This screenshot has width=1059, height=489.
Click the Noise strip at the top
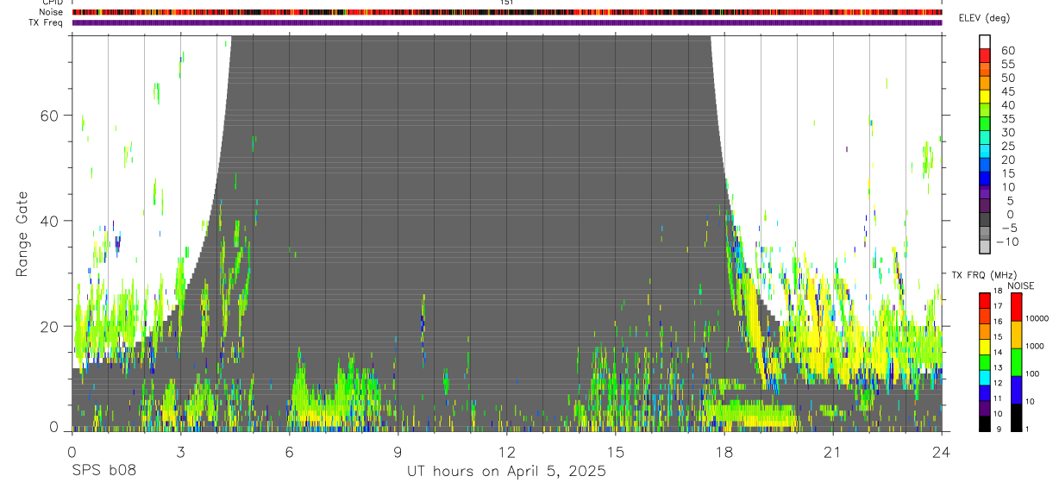tap(507, 12)
